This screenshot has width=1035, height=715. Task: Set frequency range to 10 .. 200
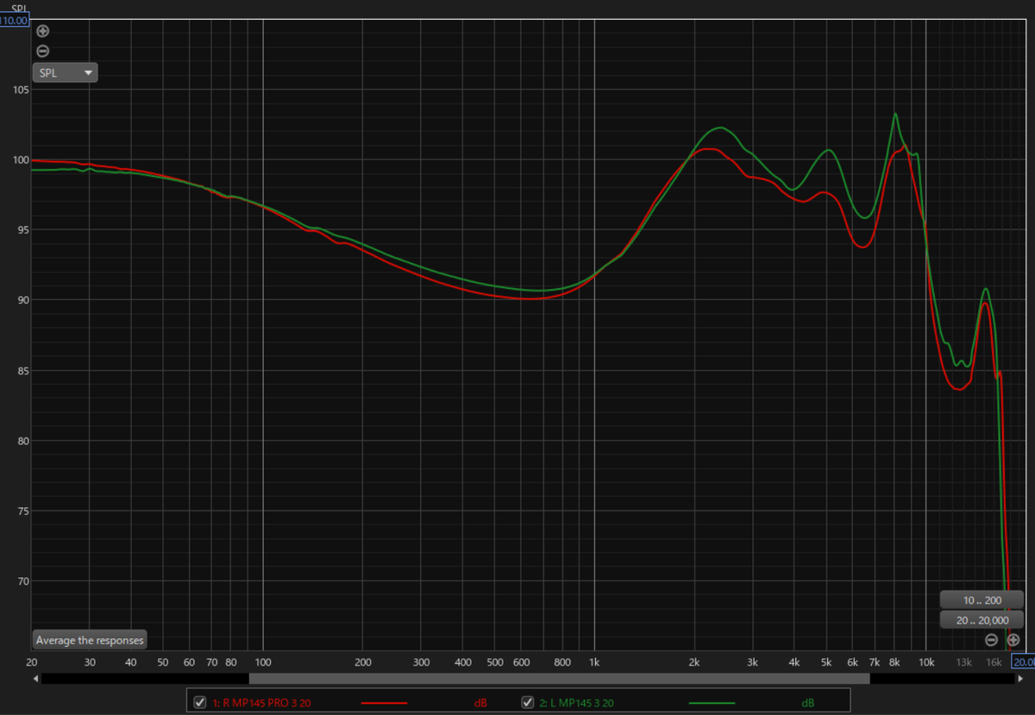(x=982, y=599)
